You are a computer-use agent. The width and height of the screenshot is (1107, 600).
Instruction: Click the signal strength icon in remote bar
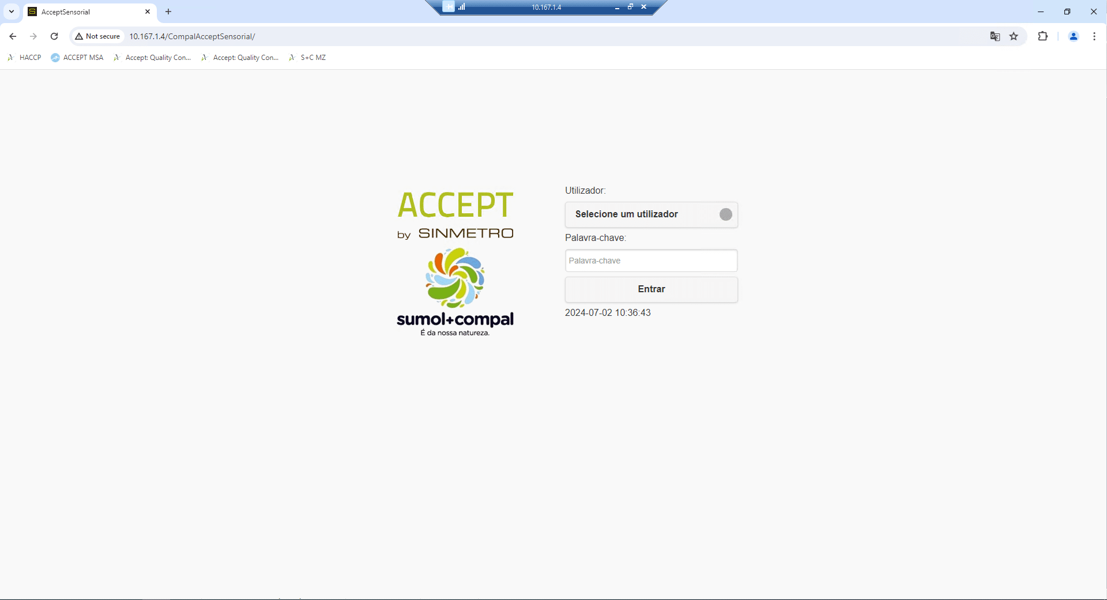[x=462, y=7]
